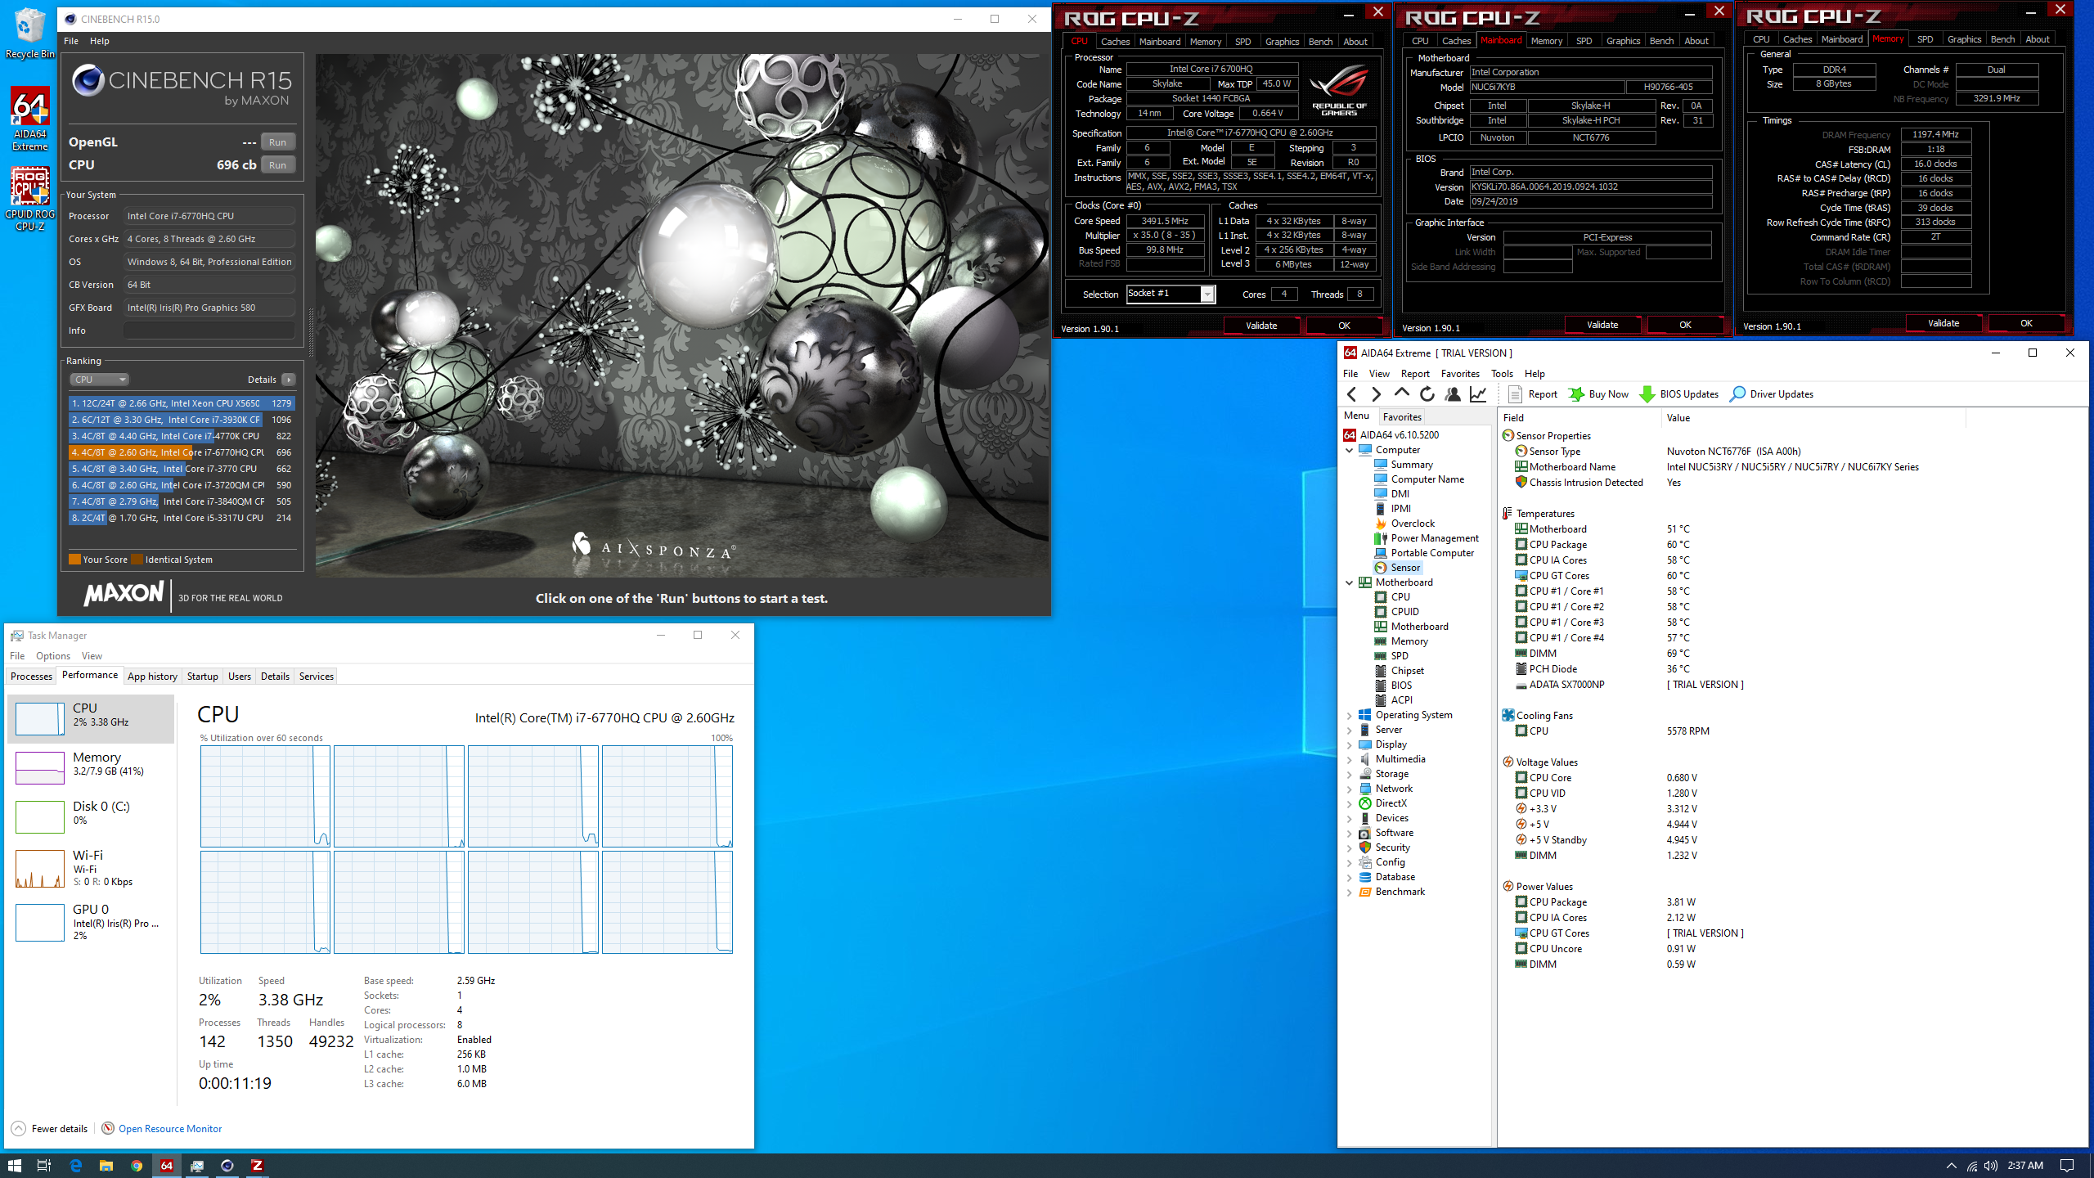Screen dimensions: 2094x1178
Task: Open the Tools menu in AIDA64
Action: point(1502,374)
